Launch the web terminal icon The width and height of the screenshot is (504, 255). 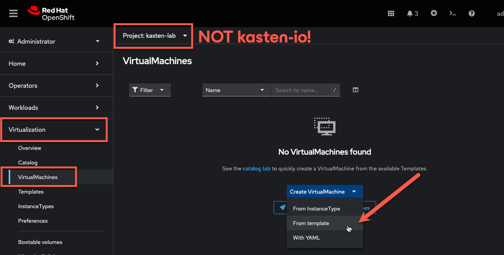pyautogui.click(x=453, y=13)
